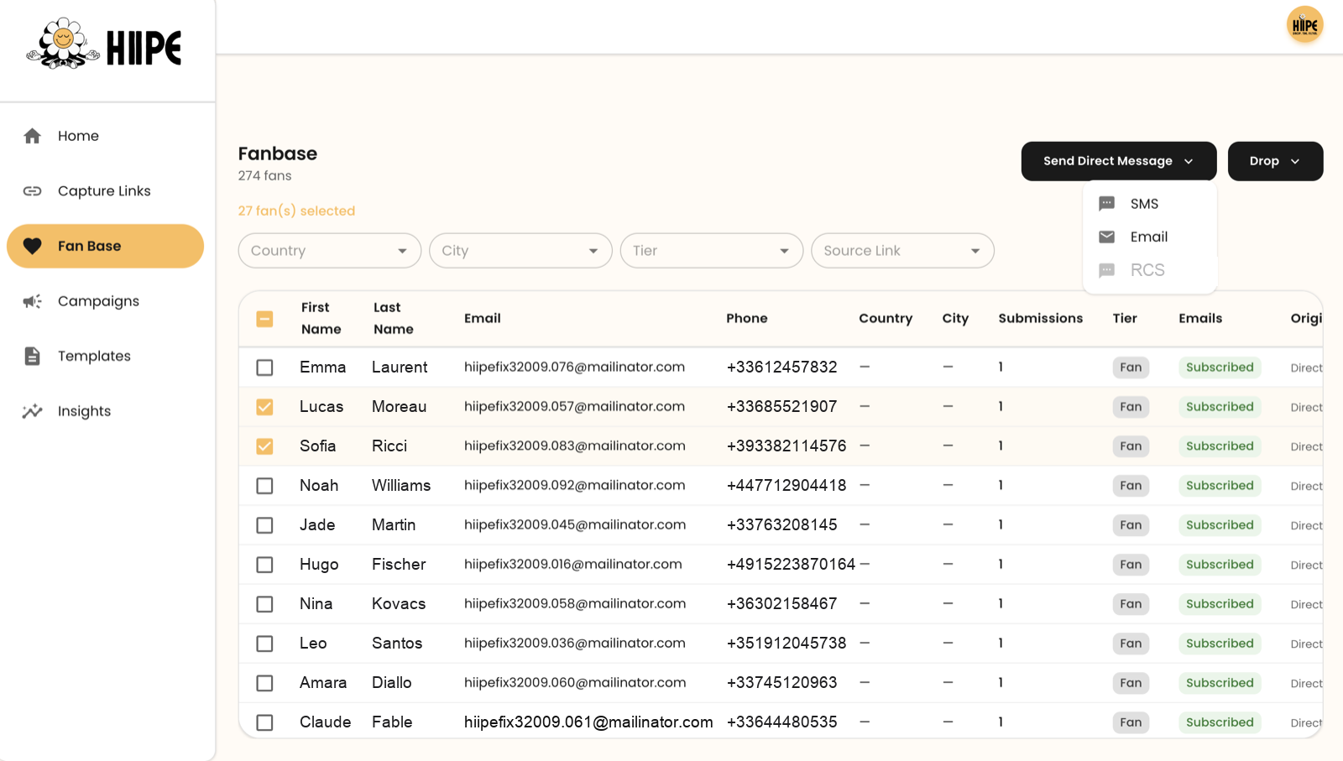Click the email hiipefix32009.061@mailinator.com
This screenshot has height=761, width=1343.
tap(588, 722)
